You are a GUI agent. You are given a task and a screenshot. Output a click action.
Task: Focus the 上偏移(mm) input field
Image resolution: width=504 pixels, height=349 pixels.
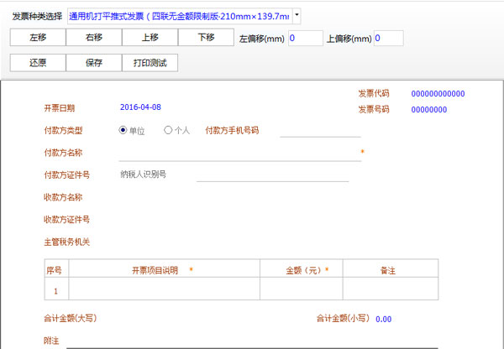[388, 39]
